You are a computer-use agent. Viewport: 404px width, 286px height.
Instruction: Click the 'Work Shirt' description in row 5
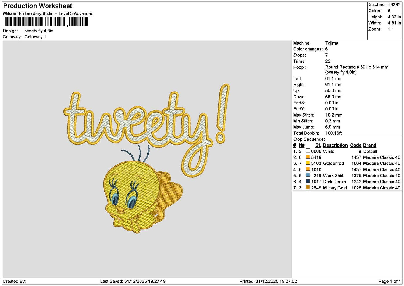pyautogui.click(x=333, y=176)
